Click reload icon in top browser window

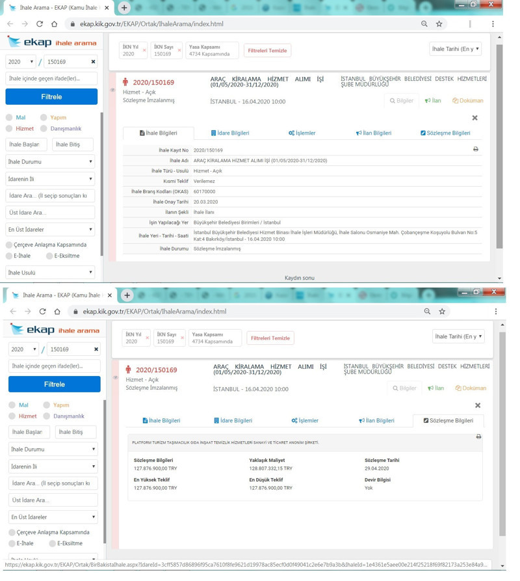pos(40,23)
